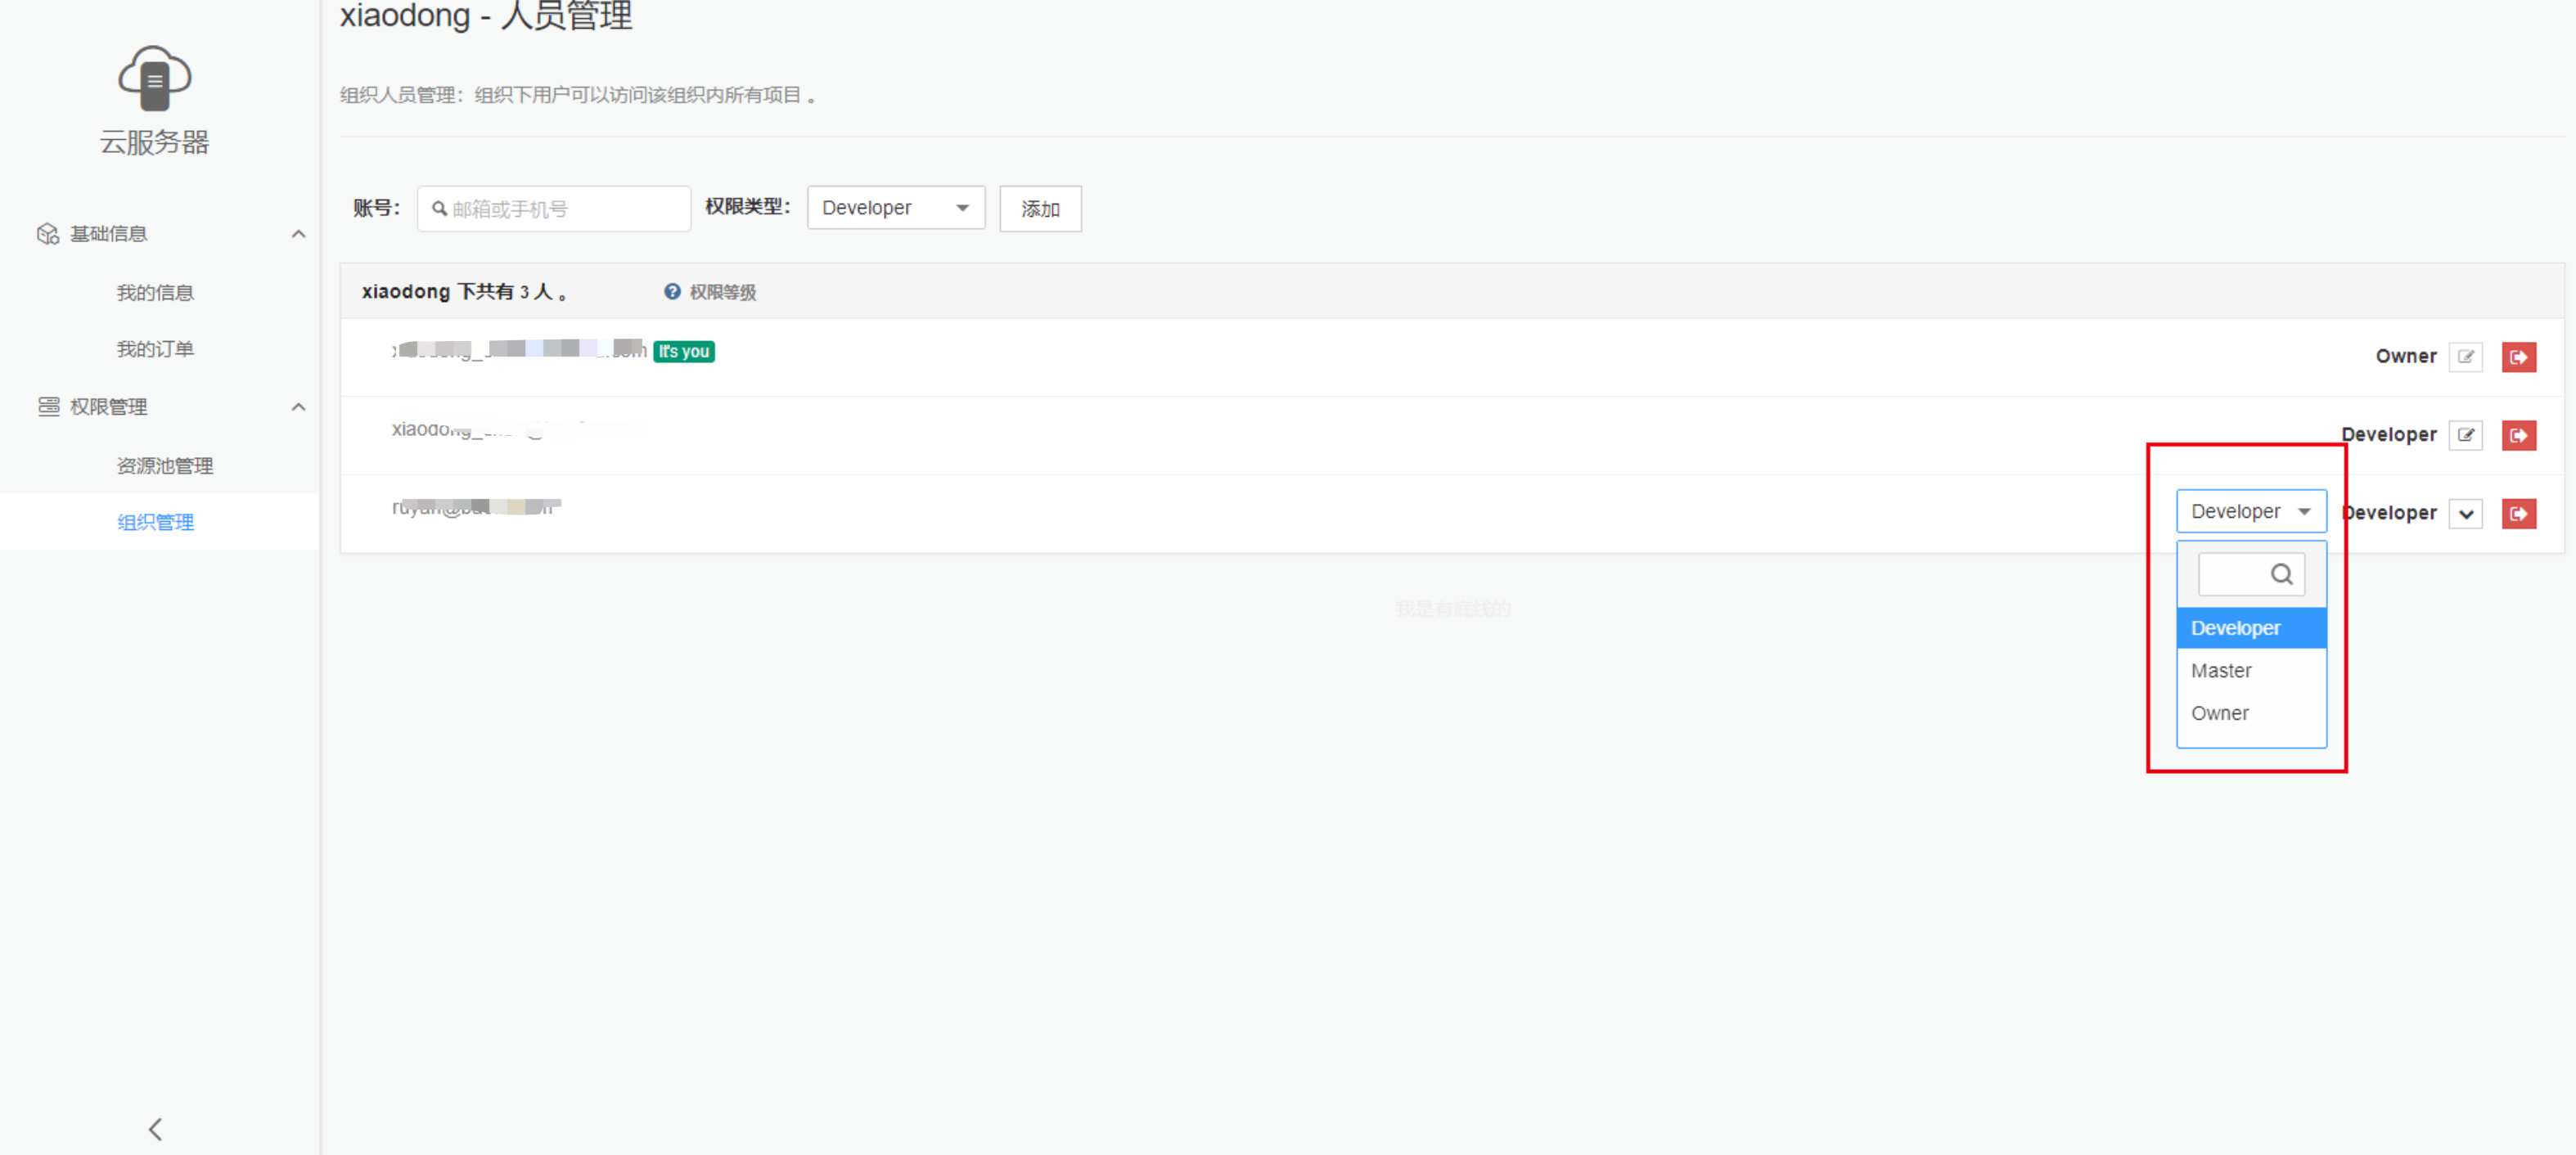Open 我的订单 page
The width and height of the screenshot is (2576, 1155).
[155, 349]
